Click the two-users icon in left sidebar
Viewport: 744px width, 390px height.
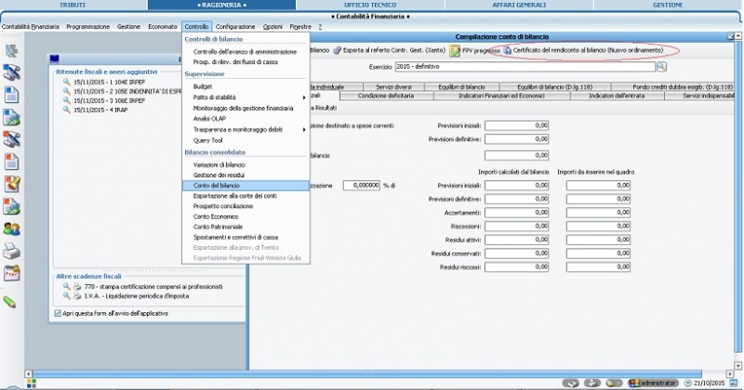click(x=12, y=228)
